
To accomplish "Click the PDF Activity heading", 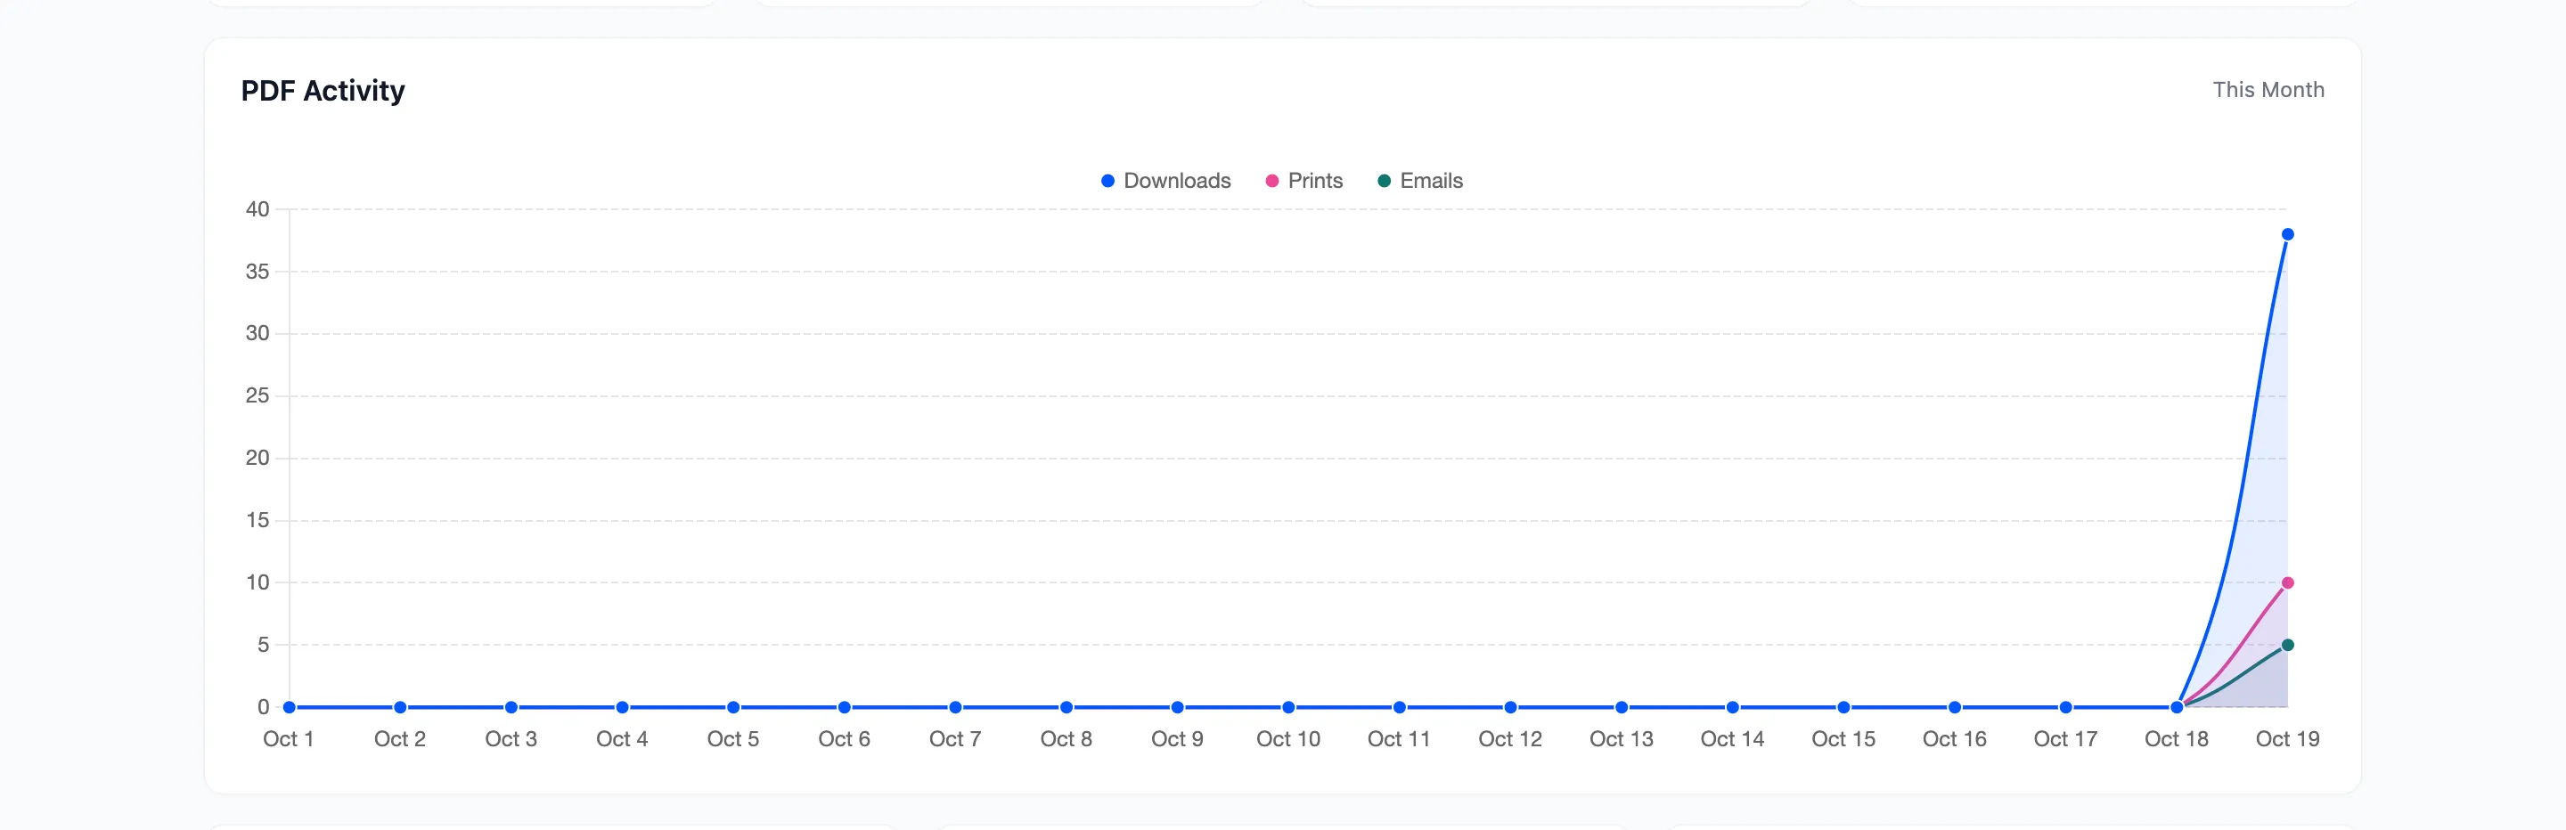I will point(323,91).
